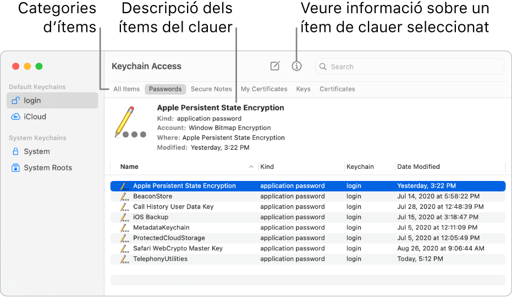Click in the Search field
512x297 pixels.
(x=410, y=67)
